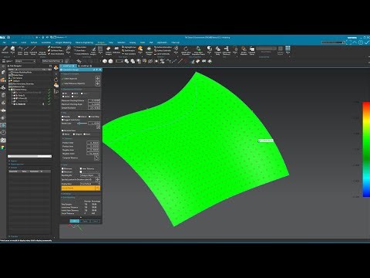Click the colorful Roles icon in resource bar

(3, 147)
